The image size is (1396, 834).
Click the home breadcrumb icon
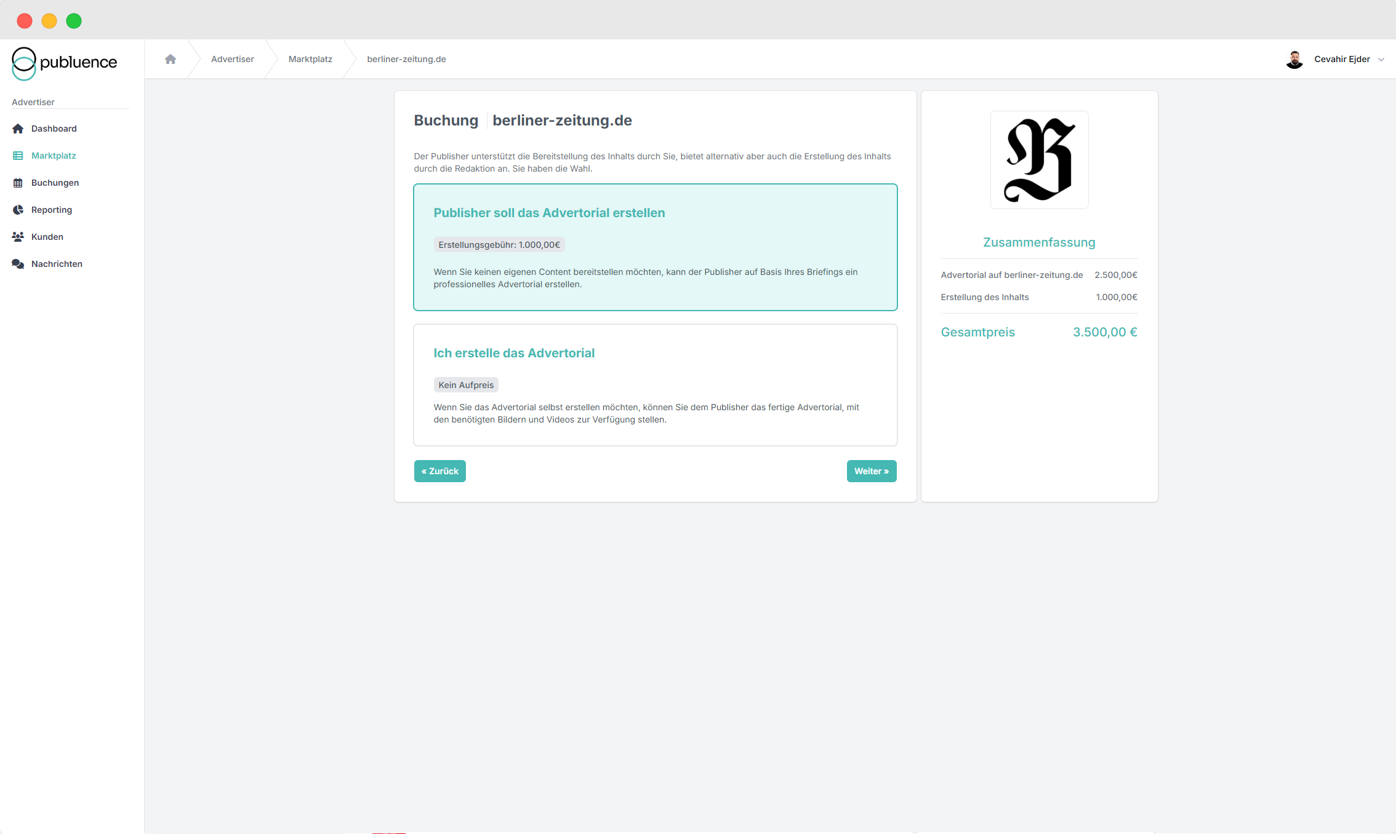[x=170, y=59]
